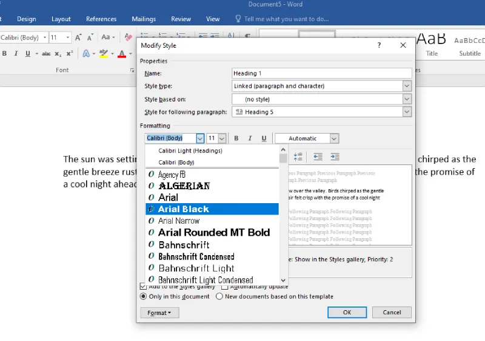Image resolution: width=485 pixels, height=341 pixels.
Task: Open Font dialog launcher in ribbon
Action: point(132,70)
